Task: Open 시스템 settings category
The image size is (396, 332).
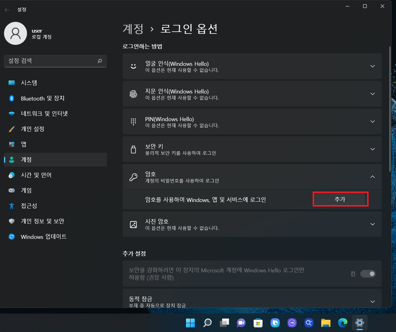Action: point(55,83)
